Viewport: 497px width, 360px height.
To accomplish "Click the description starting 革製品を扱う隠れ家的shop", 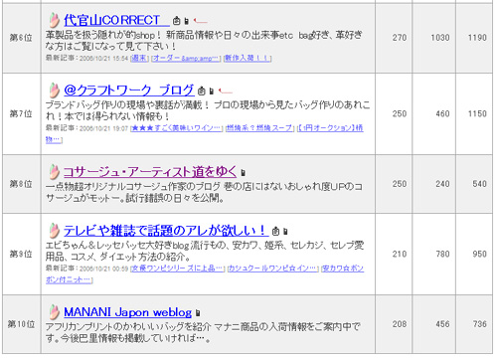I will [x=204, y=41].
